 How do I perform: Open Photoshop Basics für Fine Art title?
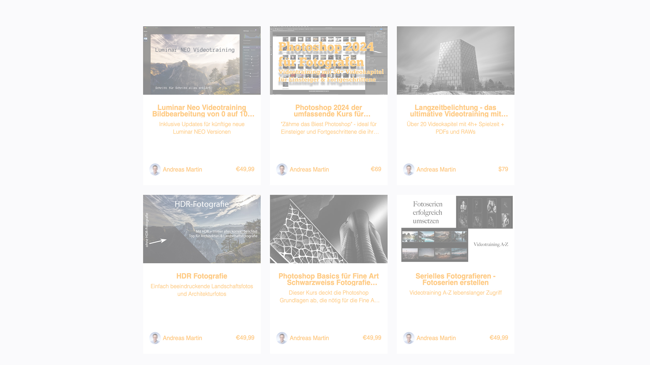coord(329,279)
